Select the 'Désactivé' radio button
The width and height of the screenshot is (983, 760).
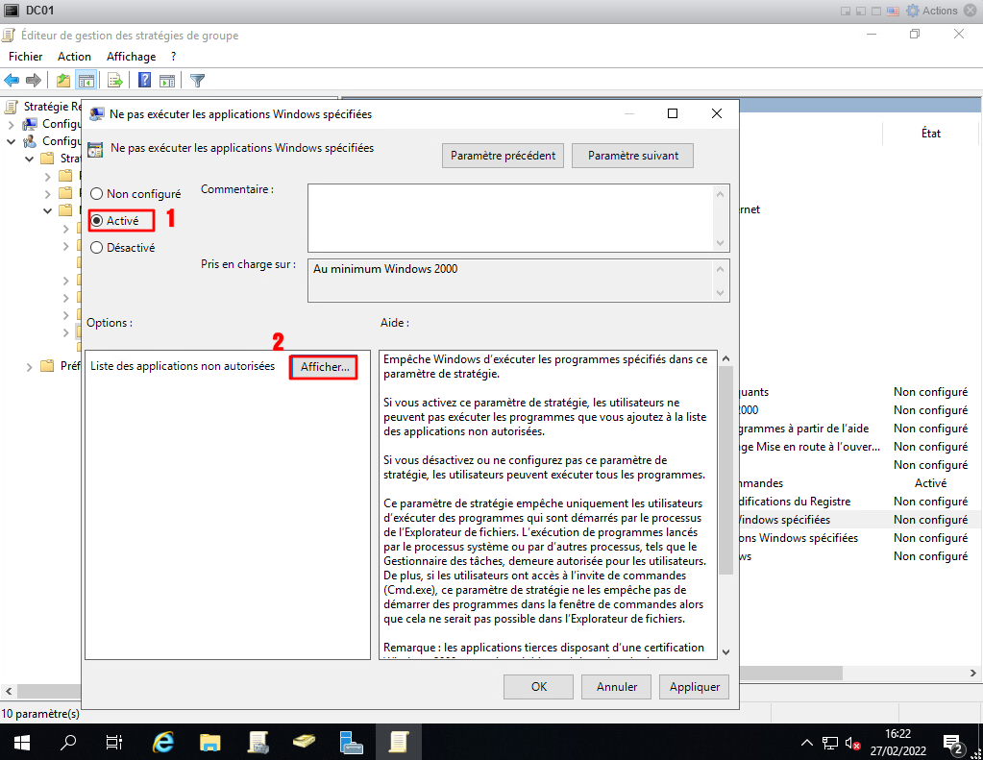pyautogui.click(x=96, y=247)
